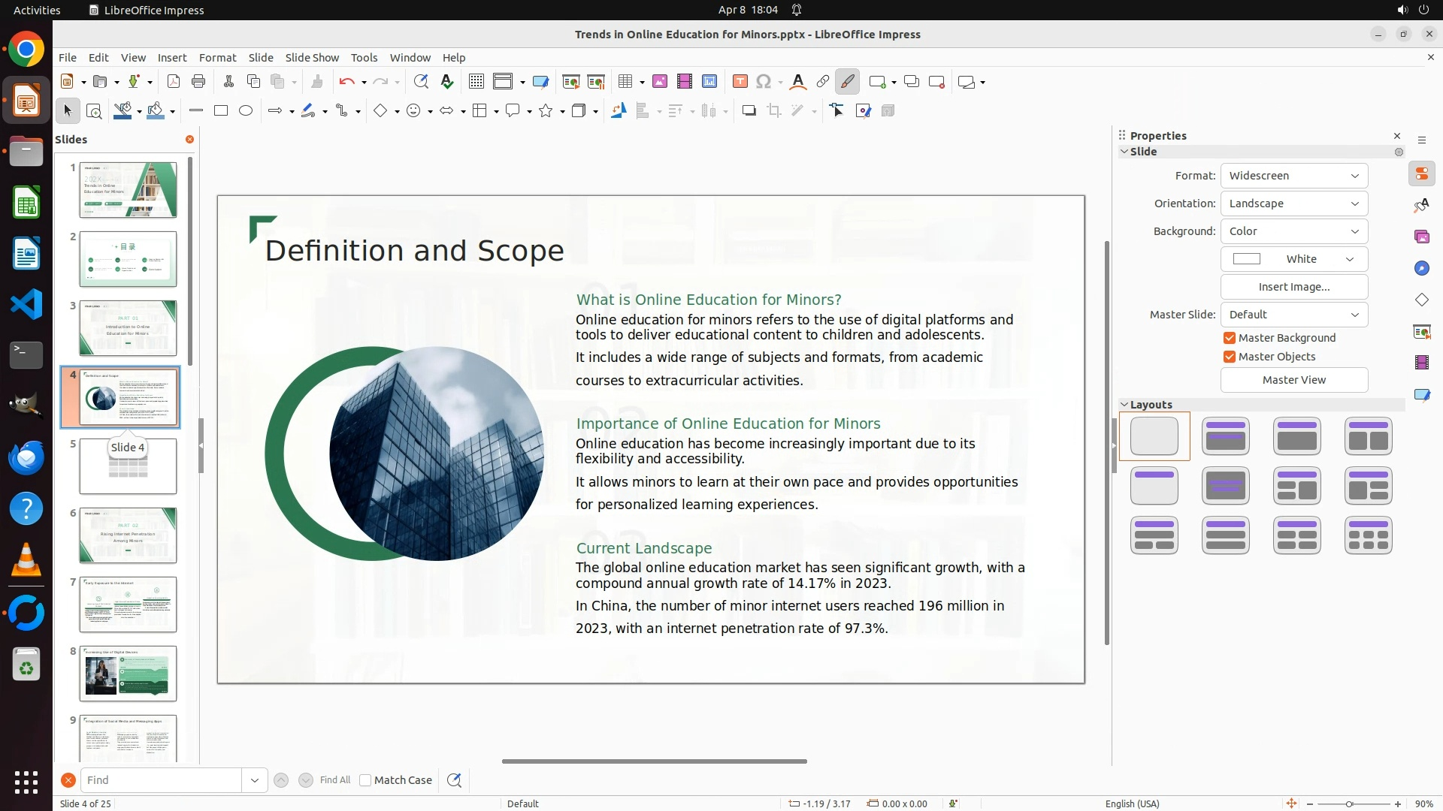Expand the Orientation dropdown showing Landscape

pos(1293,204)
